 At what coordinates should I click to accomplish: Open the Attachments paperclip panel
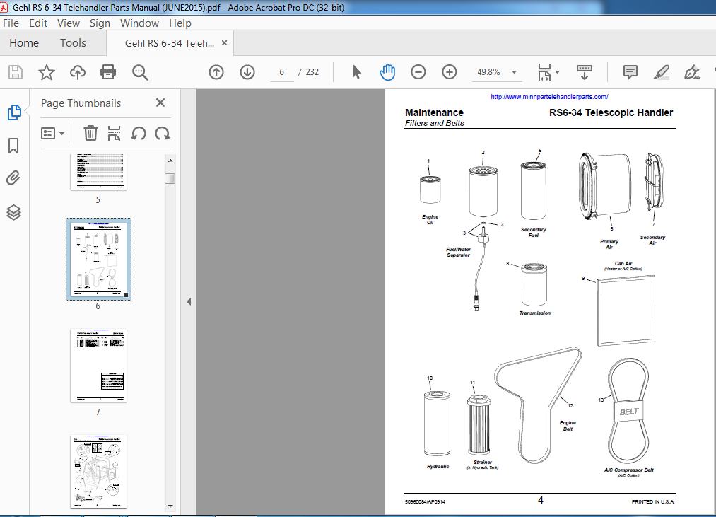13,178
